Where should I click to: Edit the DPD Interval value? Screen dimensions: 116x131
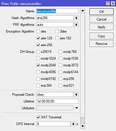point(53,124)
